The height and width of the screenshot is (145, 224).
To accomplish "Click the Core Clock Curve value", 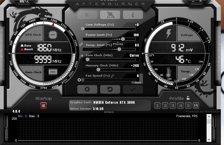I will [134, 55].
